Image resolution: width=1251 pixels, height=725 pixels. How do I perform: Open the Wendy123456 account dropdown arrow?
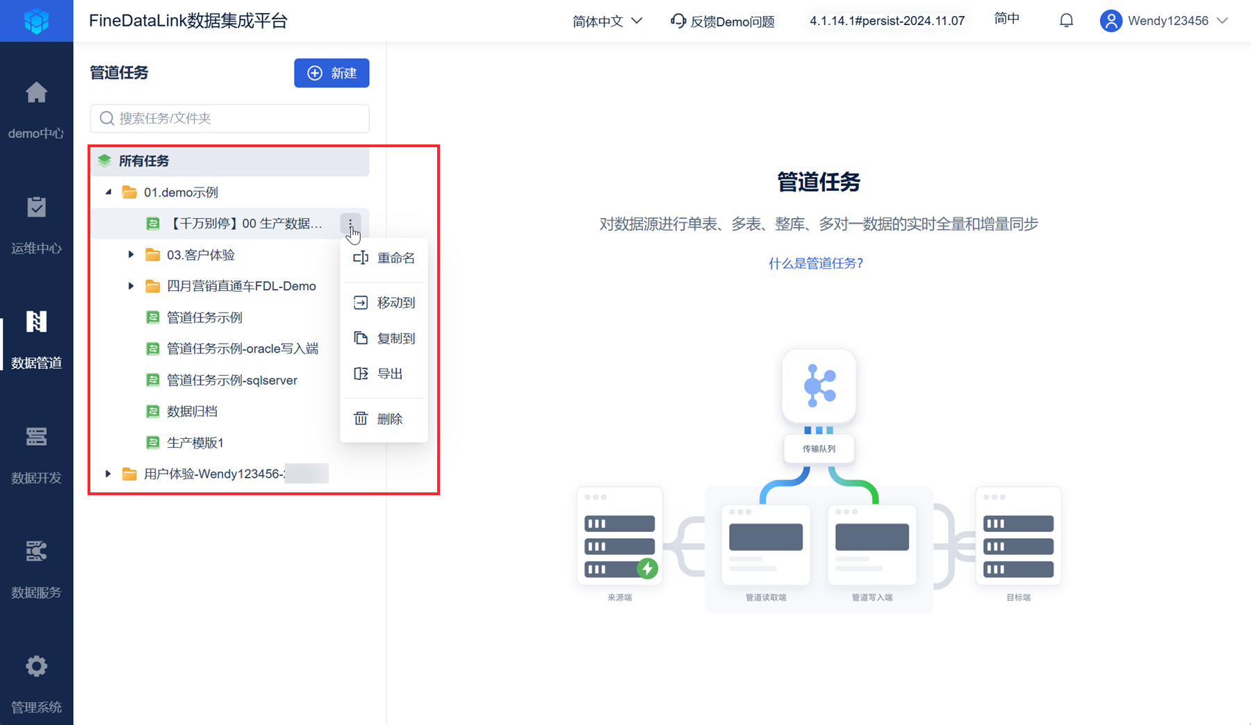click(x=1223, y=21)
